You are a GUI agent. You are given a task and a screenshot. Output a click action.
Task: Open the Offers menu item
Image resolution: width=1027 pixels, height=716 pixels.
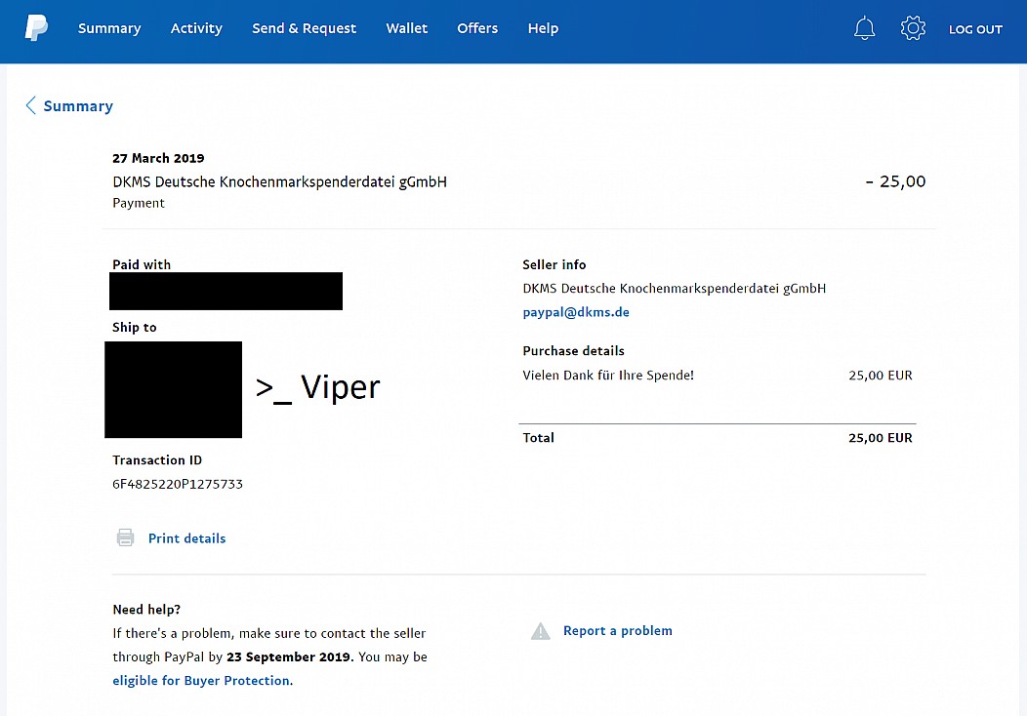(477, 28)
